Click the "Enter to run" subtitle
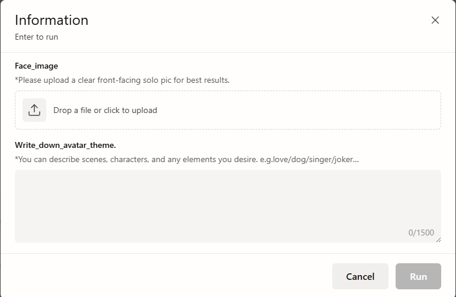The width and height of the screenshot is (456, 297). (x=36, y=37)
